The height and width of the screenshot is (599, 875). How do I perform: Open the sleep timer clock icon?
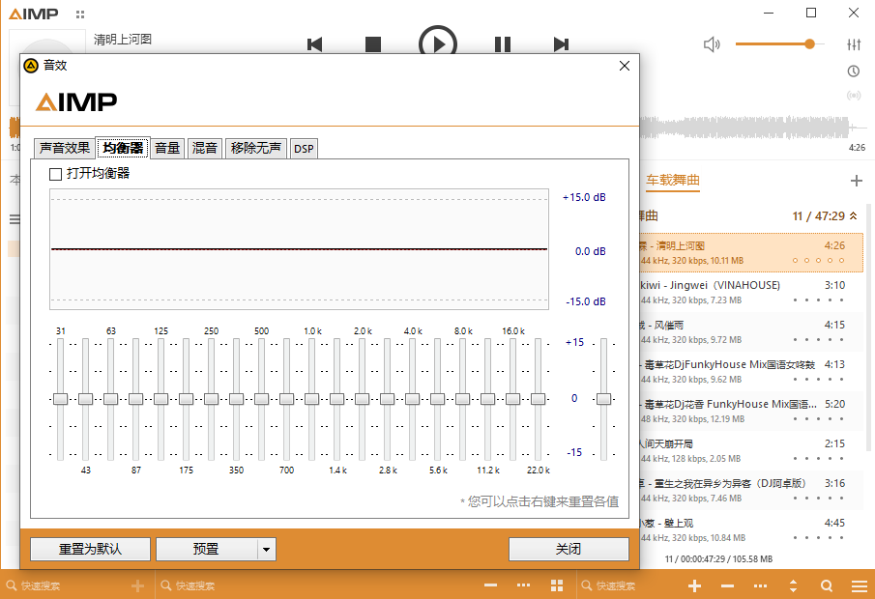tap(853, 71)
